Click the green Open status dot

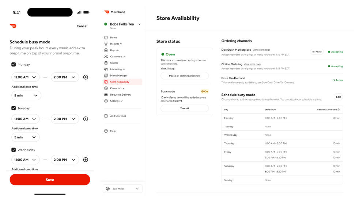(163, 54)
